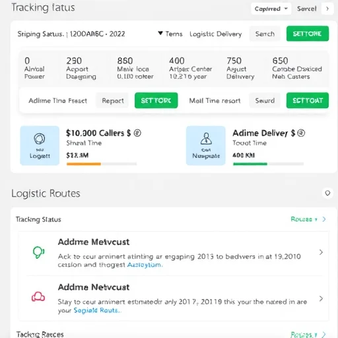Click the green SETTORE button beside Serch
338x338 pixels.
click(308, 34)
